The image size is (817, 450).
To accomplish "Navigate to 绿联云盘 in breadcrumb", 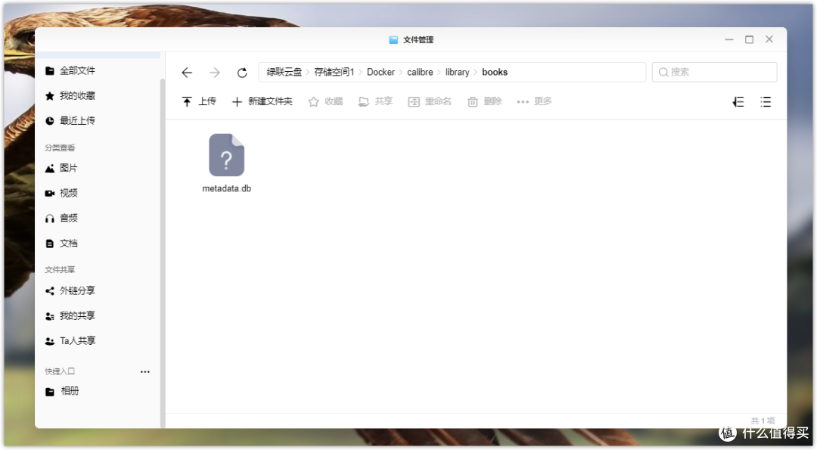I will click(x=284, y=73).
